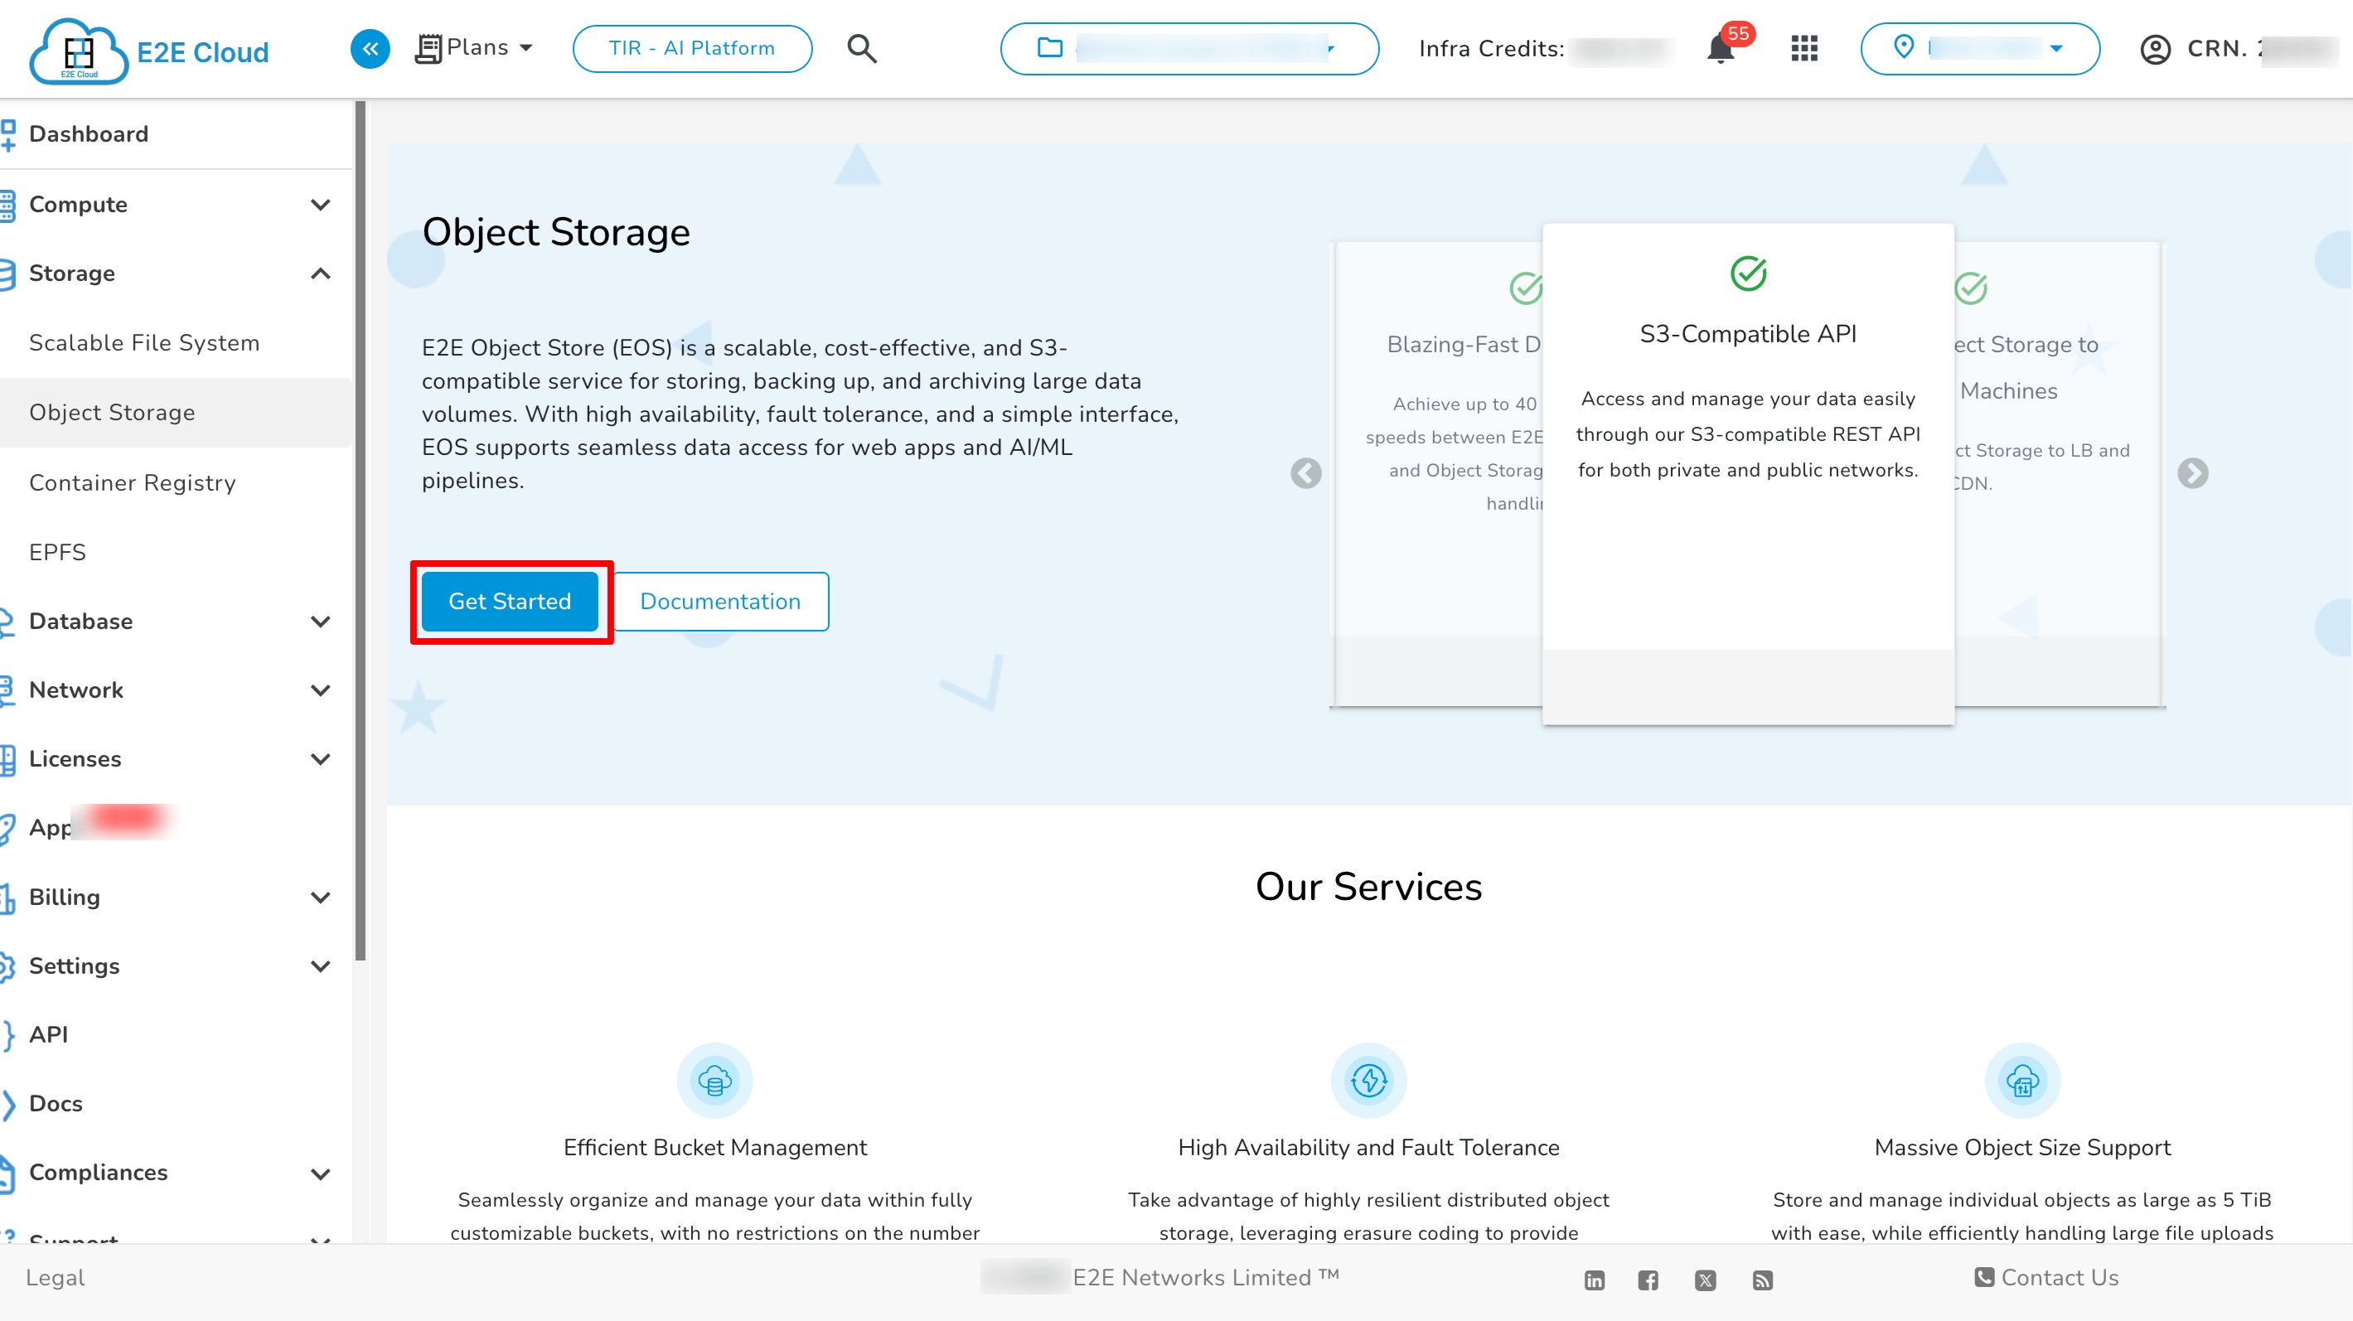2353x1321 pixels.
Task: Open the search icon in the top bar
Action: tap(861, 48)
